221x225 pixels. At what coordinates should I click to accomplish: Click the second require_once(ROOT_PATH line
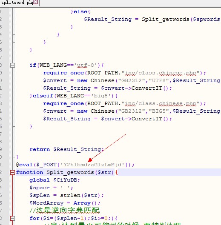(125, 103)
